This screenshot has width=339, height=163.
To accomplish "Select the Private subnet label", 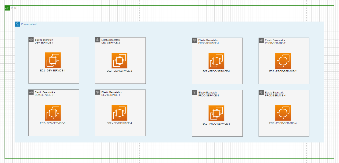I will click(x=29, y=24).
